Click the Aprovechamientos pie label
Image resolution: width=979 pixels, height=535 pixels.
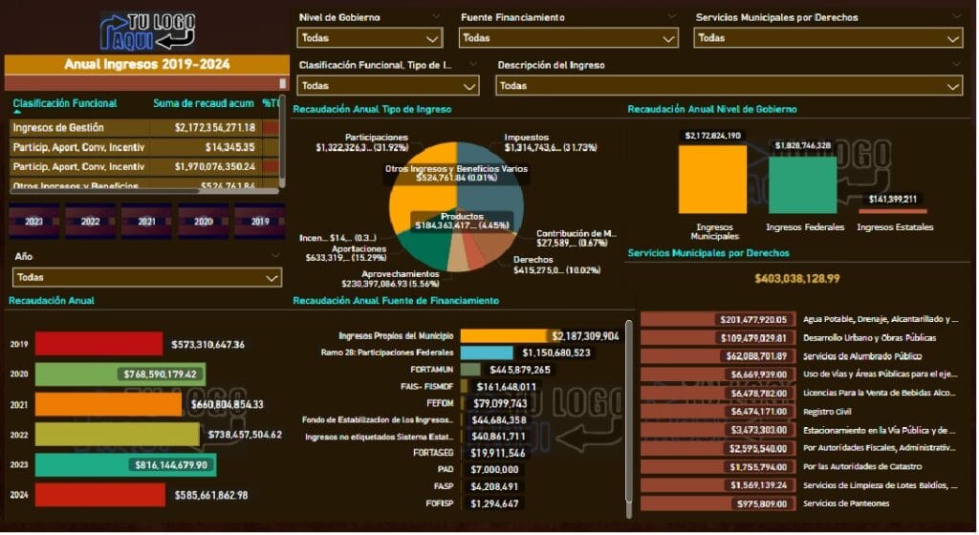point(390,278)
